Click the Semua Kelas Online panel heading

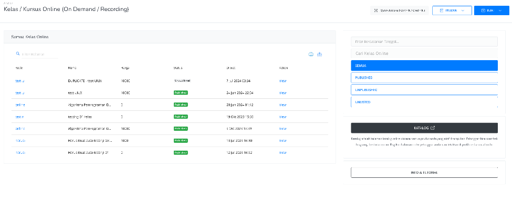click(30, 37)
